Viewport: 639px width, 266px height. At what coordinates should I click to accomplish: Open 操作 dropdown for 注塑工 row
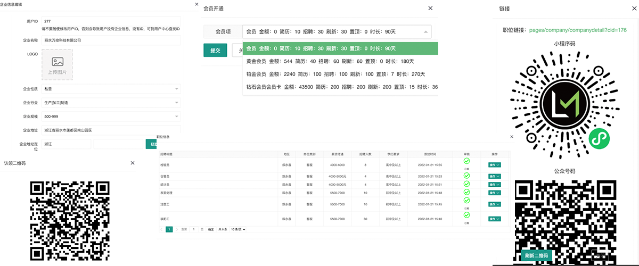click(494, 204)
